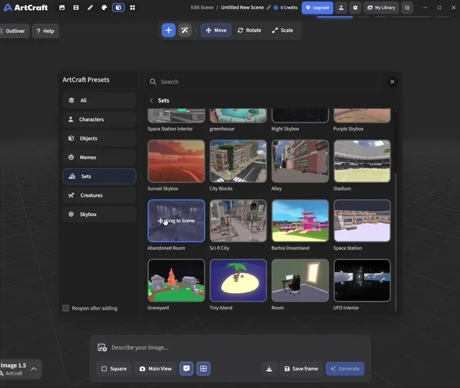
Task: Click the Save frame button
Action: 301,368
